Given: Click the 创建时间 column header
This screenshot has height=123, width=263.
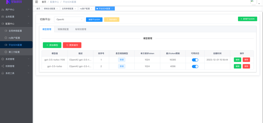Looking at the screenshot, I should (217, 53).
